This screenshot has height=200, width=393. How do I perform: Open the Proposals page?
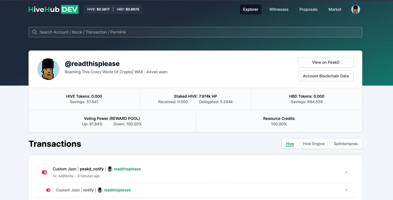[308, 10]
